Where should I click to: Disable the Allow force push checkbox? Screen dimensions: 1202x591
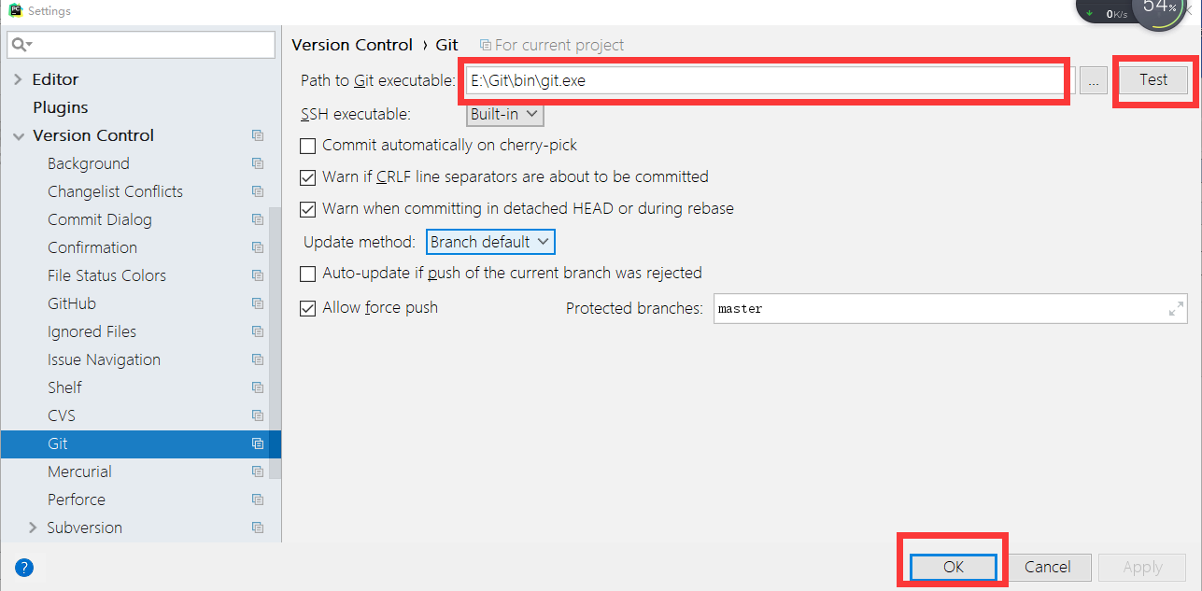[307, 308]
